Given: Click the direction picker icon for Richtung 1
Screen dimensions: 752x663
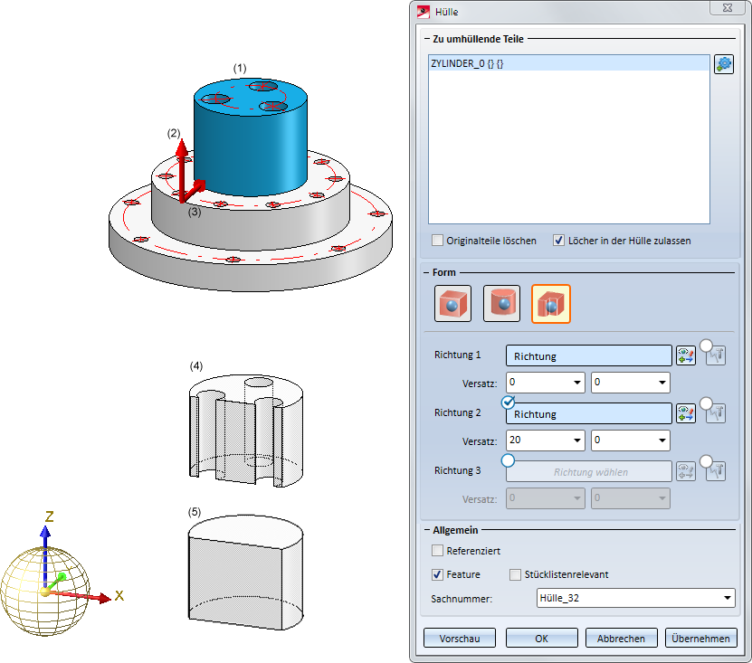Looking at the screenshot, I should (x=686, y=355).
